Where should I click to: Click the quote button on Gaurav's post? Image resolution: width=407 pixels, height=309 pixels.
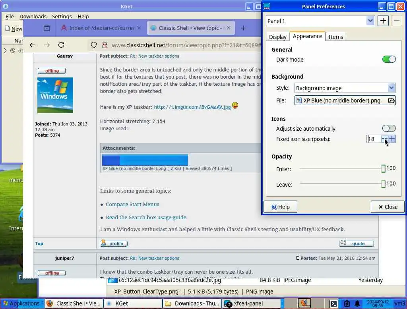(x=357, y=243)
